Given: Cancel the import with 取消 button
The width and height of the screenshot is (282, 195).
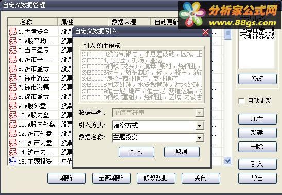Looking at the screenshot, I should point(182,152).
